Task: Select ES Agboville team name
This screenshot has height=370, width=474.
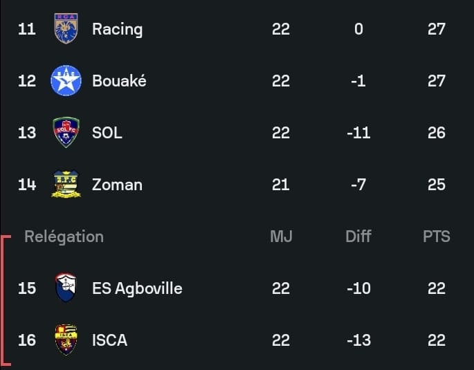Action: point(137,288)
